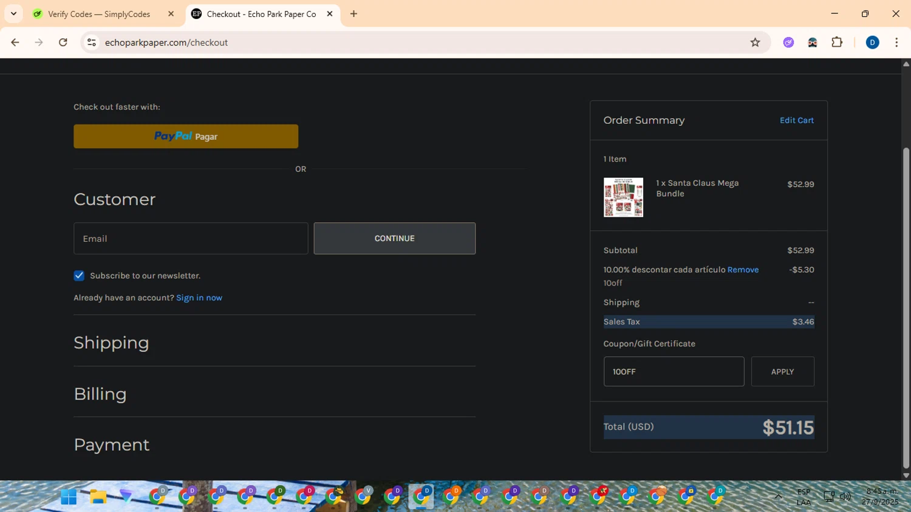Click the scrollbar up arrow
The height and width of the screenshot is (512, 911).
(906, 63)
